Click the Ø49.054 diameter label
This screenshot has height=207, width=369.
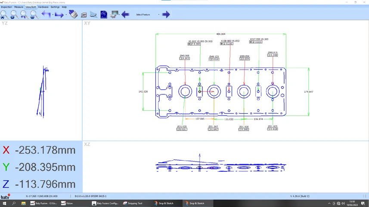245,56
